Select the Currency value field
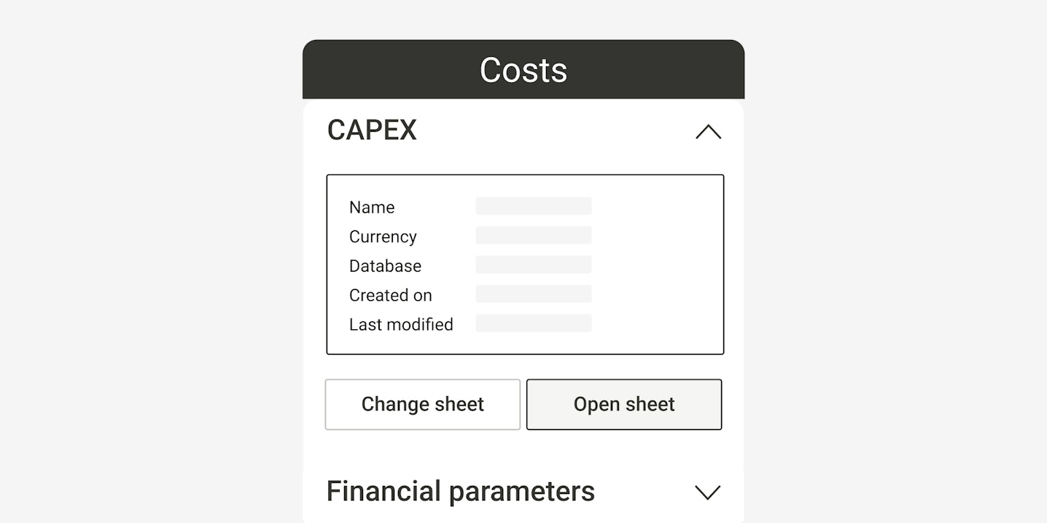The image size is (1047, 523). point(533,235)
